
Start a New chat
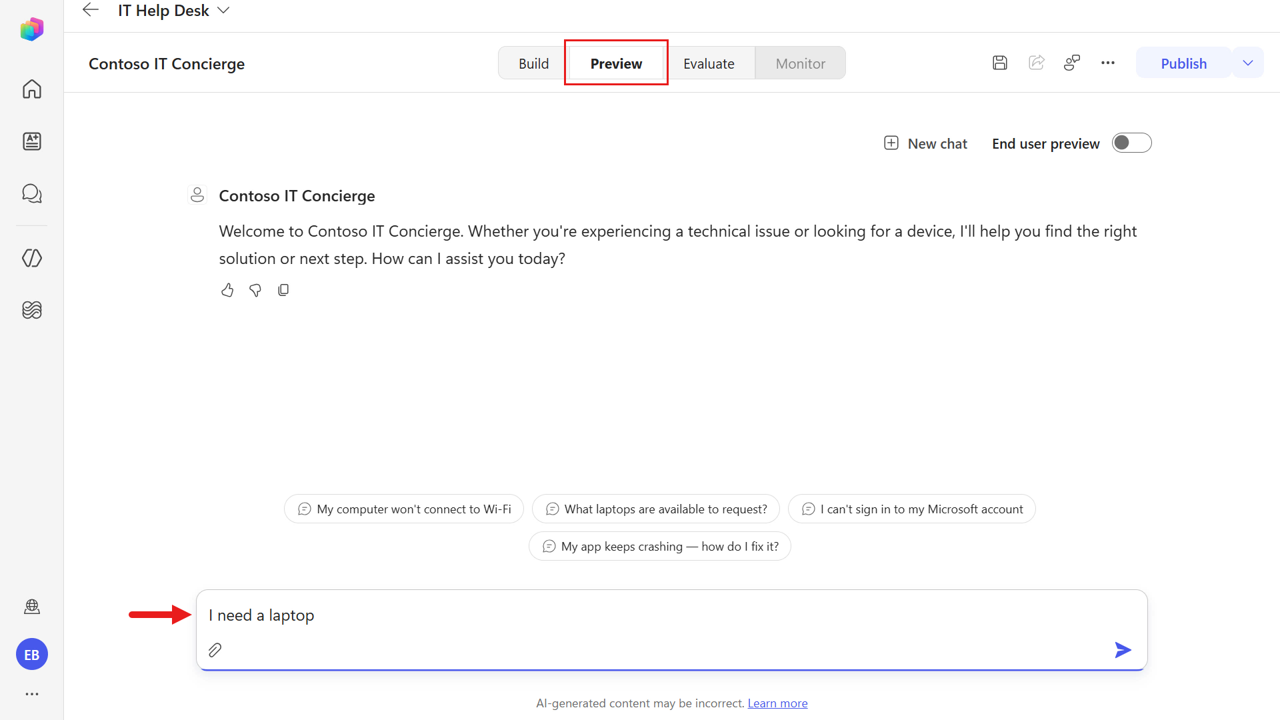point(925,143)
